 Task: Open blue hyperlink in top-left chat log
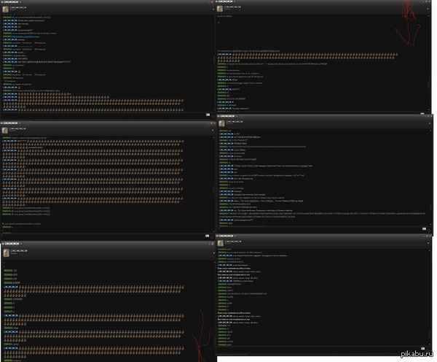tap(26, 36)
